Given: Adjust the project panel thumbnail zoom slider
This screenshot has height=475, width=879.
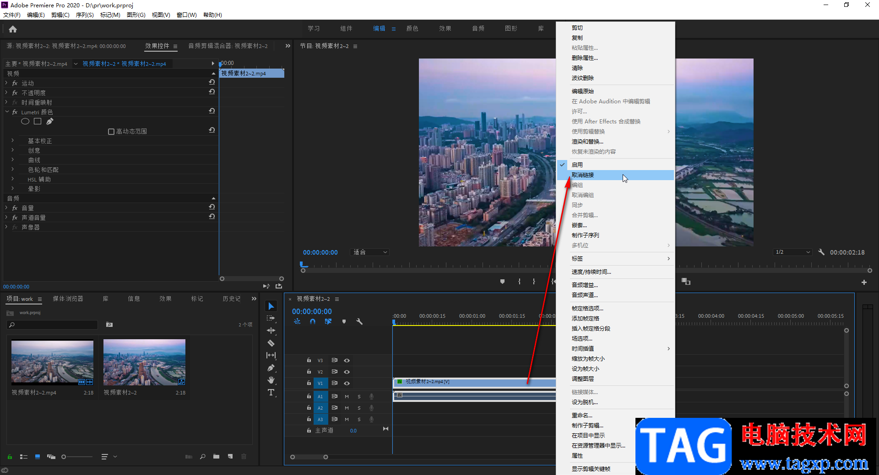Looking at the screenshot, I should click(64, 457).
